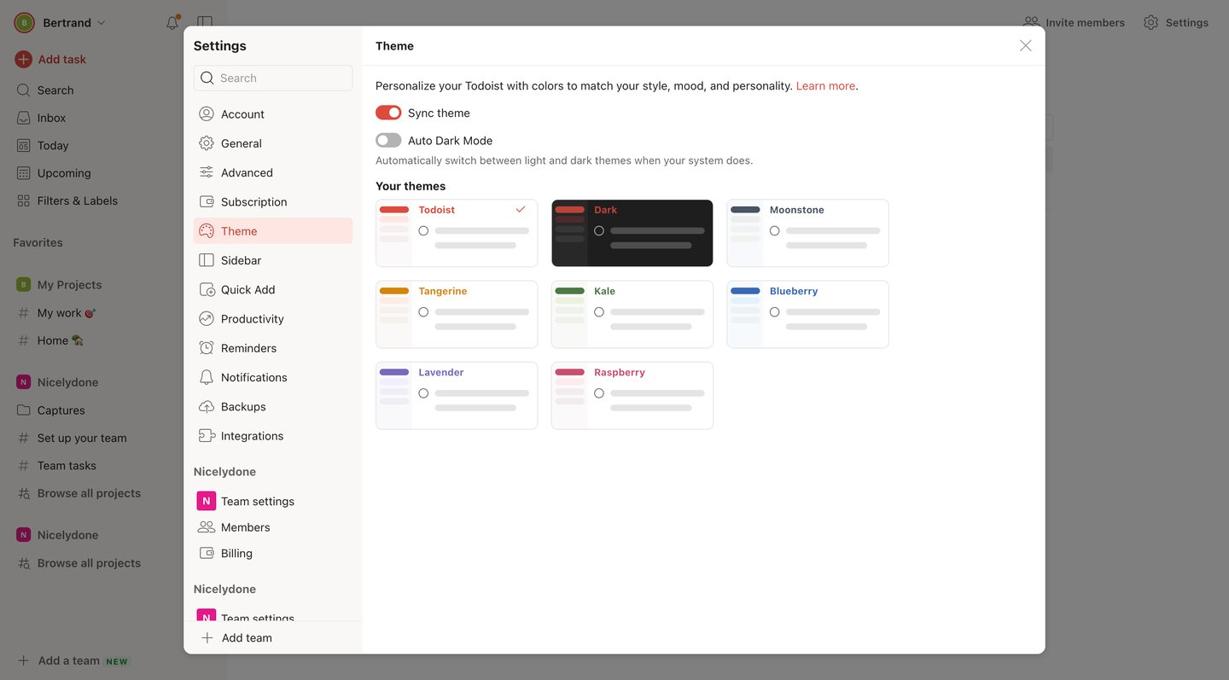Click the settings search field
Viewport: 1229px width, 680px height.
273,77
